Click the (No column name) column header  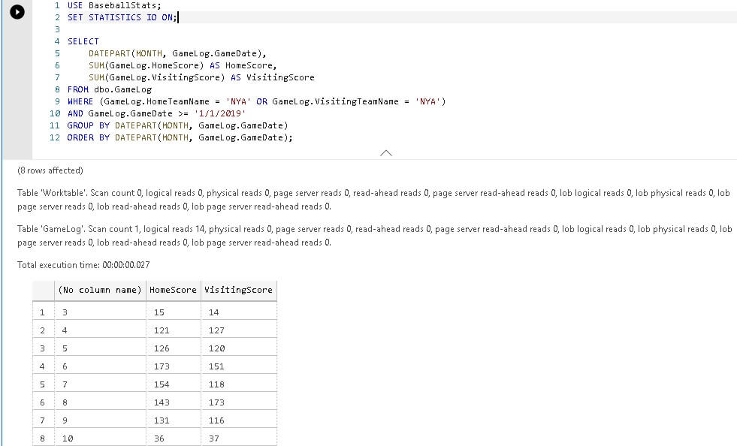[100, 290]
